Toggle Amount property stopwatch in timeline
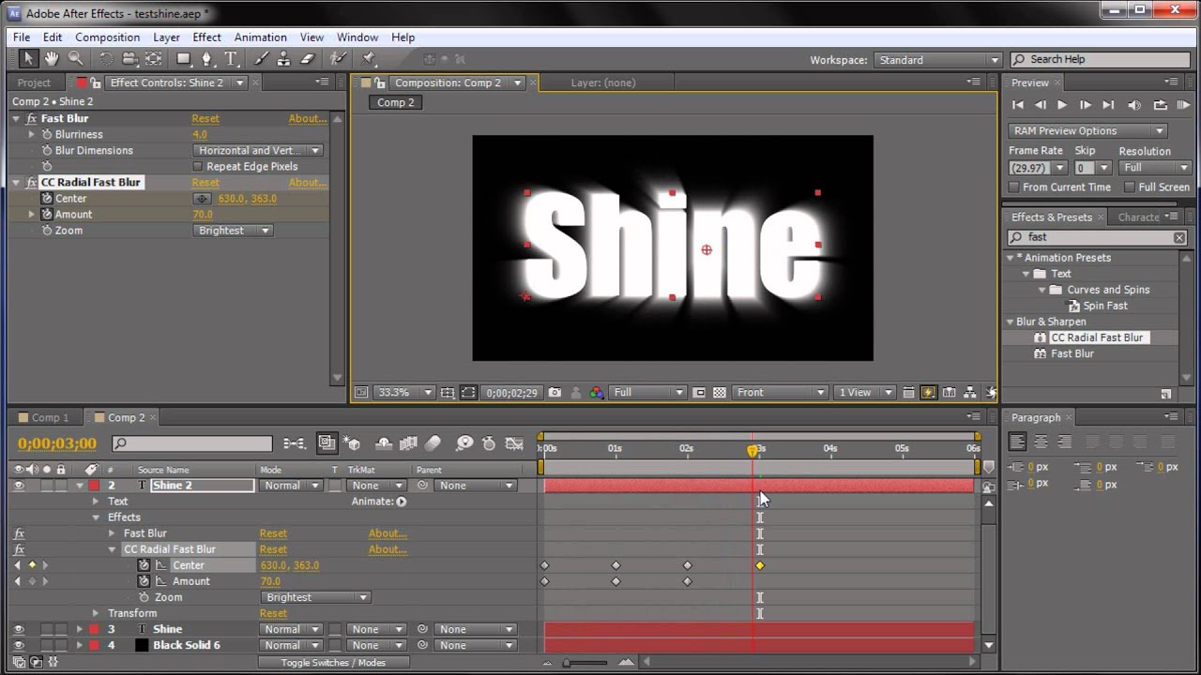Viewport: 1201px width, 675px height. [x=144, y=581]
